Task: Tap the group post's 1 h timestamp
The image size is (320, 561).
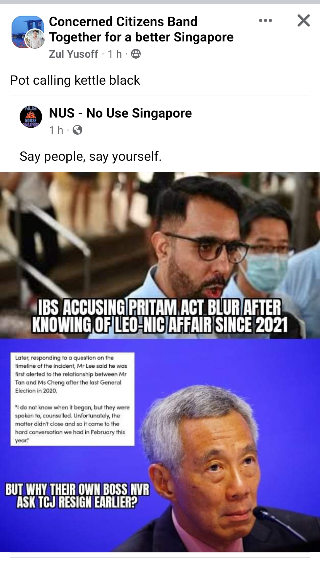Action: point(115,54)
